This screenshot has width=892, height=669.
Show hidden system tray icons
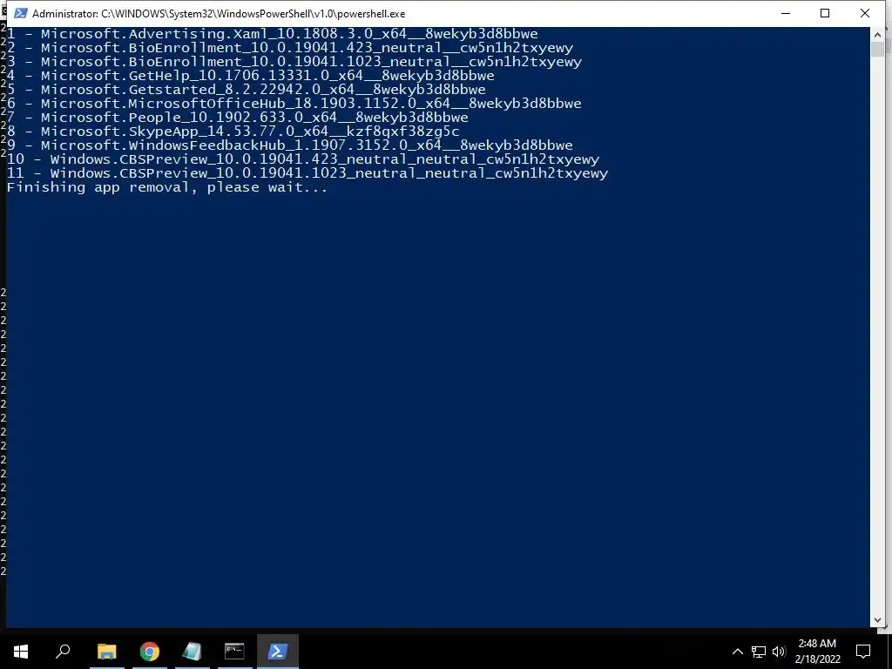pos(737,652)
